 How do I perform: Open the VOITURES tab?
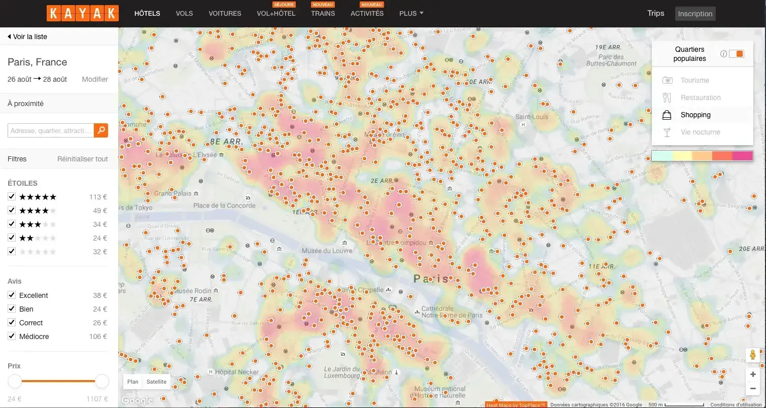coord(225,13)
